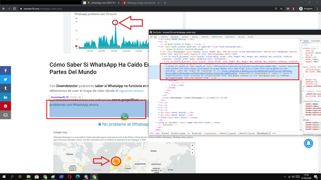Collapse the highlighted iframe aswift_10 node
Viewport: 321px width, 180px height.
pyautogui.click(x=166, y=66)
